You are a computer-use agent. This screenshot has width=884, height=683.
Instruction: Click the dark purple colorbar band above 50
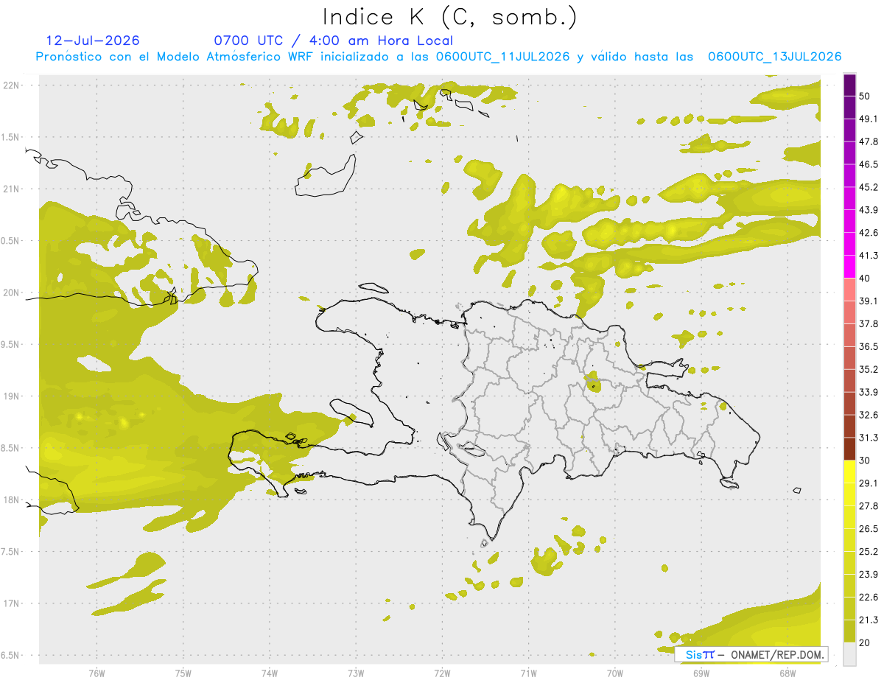[849, 85]
